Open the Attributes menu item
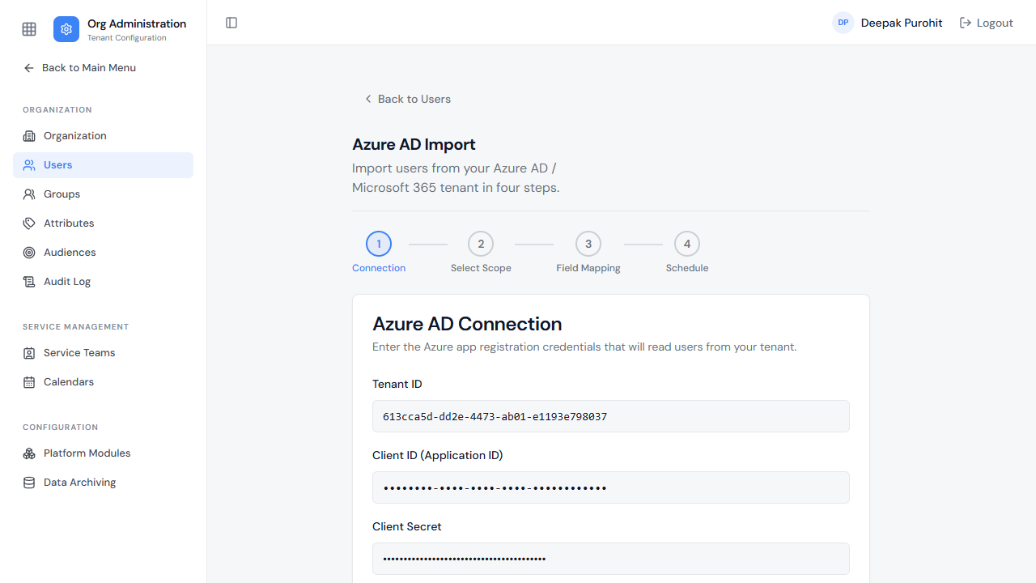Screen dimensions: 1036x583 [x=103, y=223]
